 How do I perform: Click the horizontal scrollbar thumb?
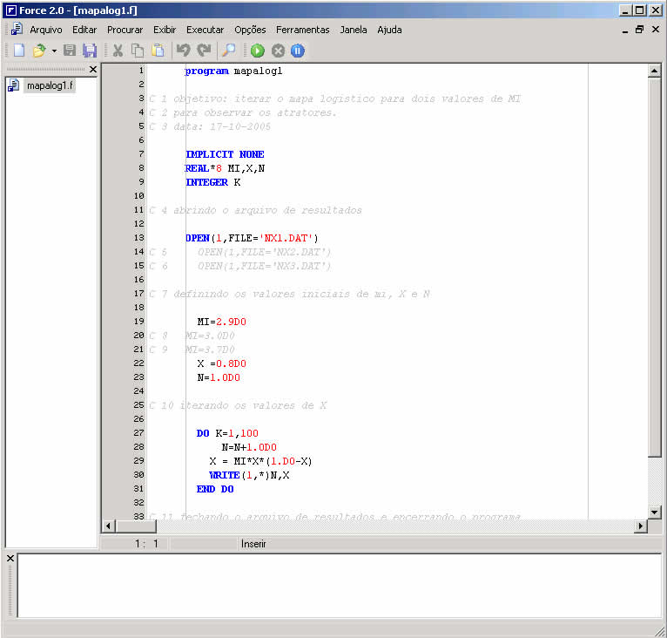[136, 526]
